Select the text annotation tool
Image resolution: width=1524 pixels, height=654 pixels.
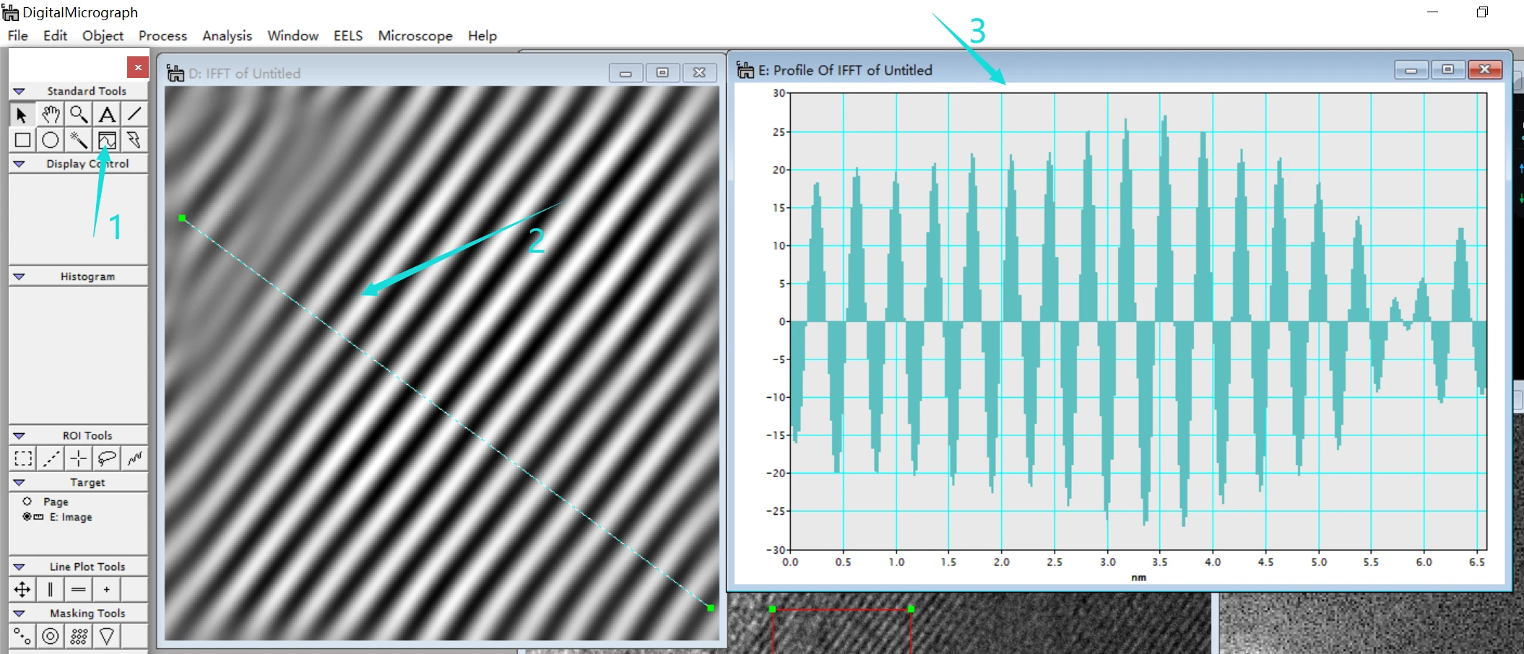(x=107, y=114)
